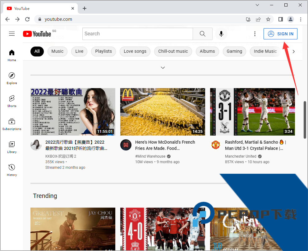The image size is (308, 251).
Task: Select the Gaming filter chip
Action: (x=234, y=52)
